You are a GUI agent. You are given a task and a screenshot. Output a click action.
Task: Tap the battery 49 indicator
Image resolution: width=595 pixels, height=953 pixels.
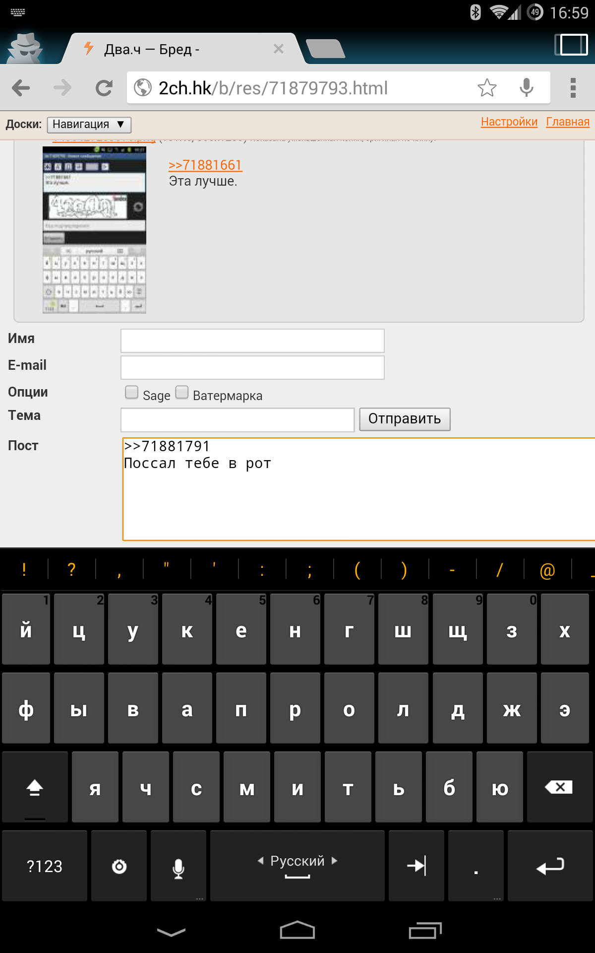[x=535, y=12]
